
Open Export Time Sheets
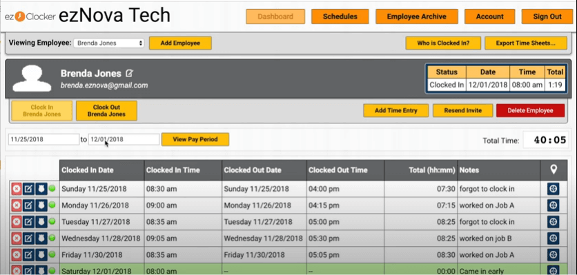(x=525, y=43)
